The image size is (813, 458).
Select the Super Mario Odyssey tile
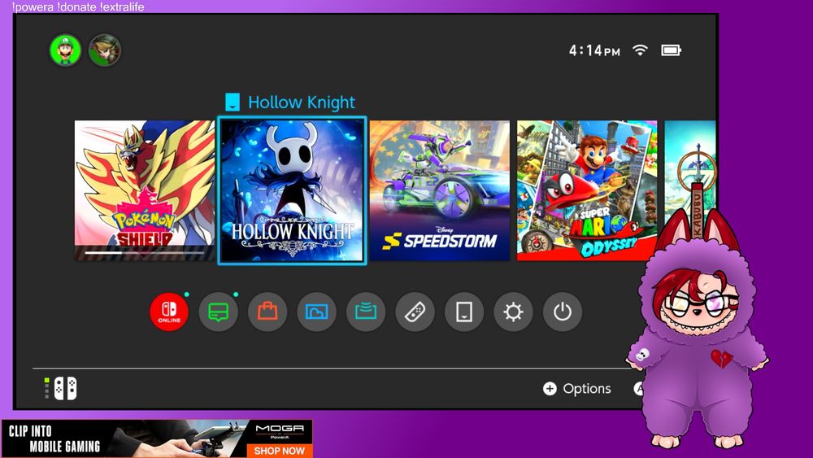[587, 190]
